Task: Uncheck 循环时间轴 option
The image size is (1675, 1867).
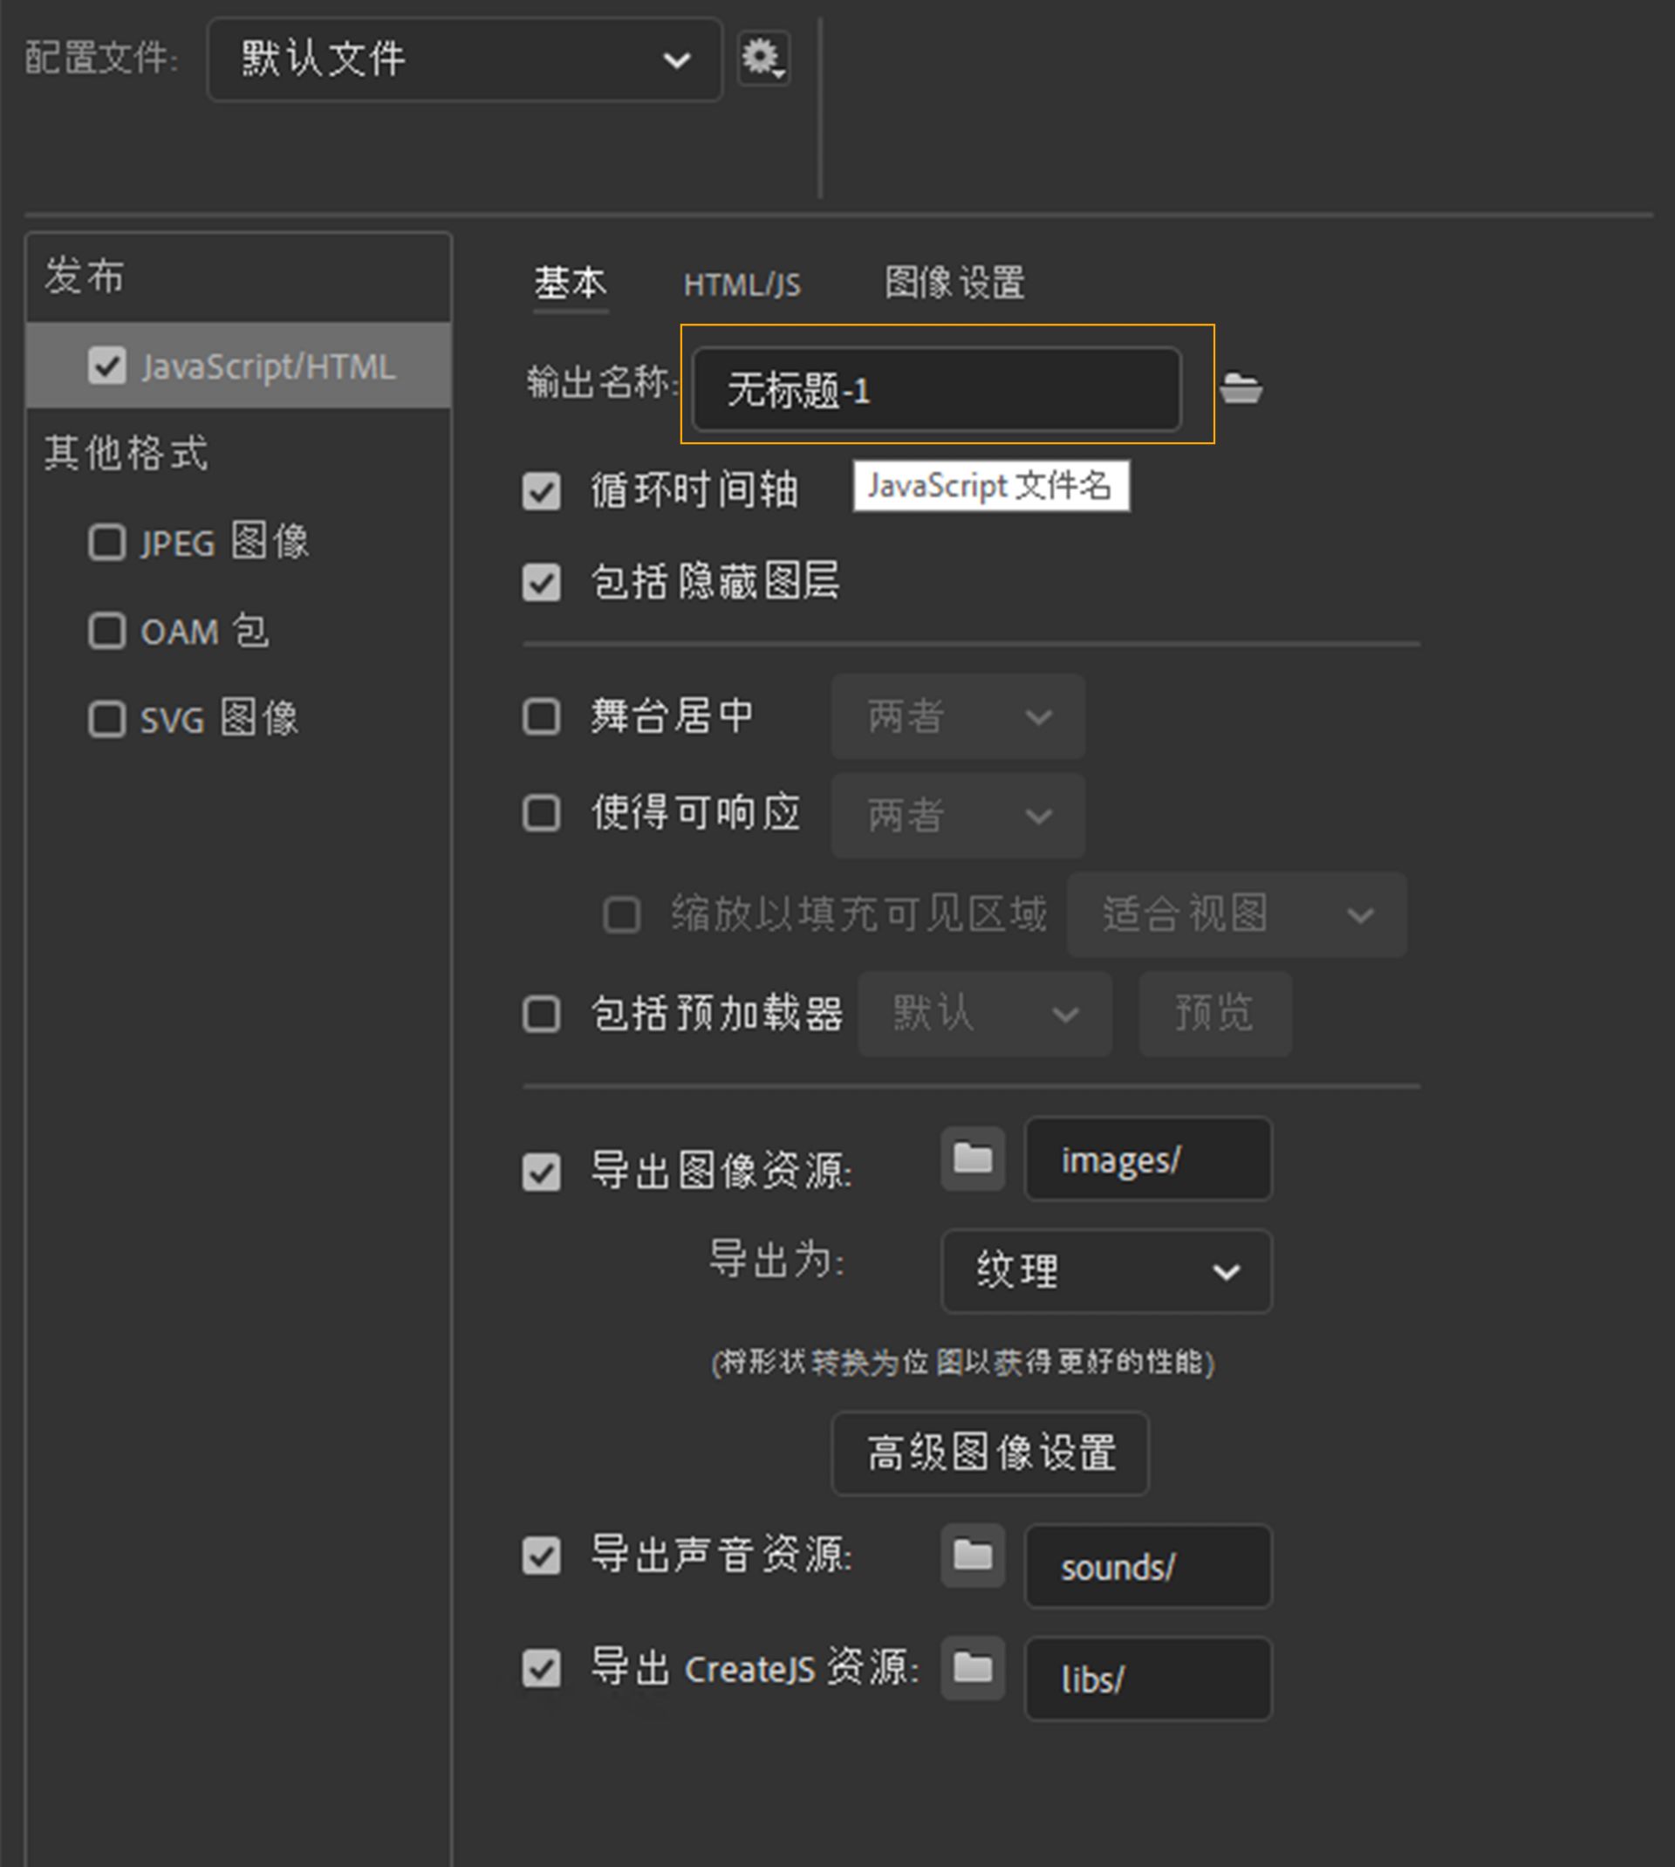Action: click(x=541, y=491)
